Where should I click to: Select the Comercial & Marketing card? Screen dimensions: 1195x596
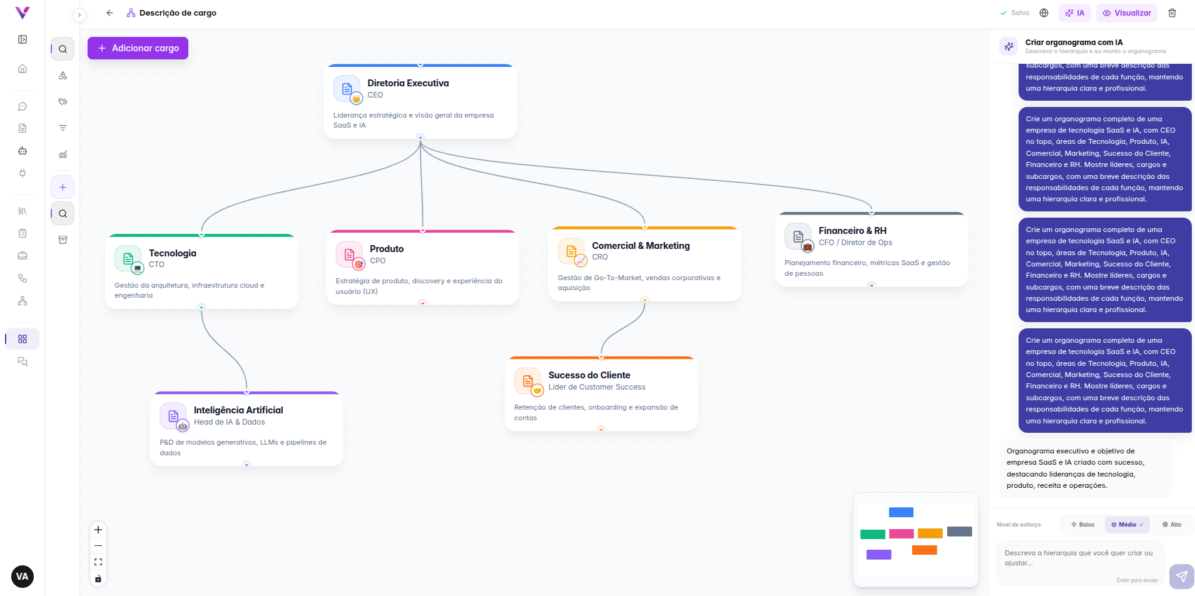pos(644,264)
